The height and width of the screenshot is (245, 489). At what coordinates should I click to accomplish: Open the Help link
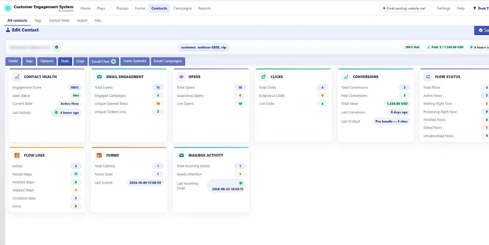[x=460, y=8]
